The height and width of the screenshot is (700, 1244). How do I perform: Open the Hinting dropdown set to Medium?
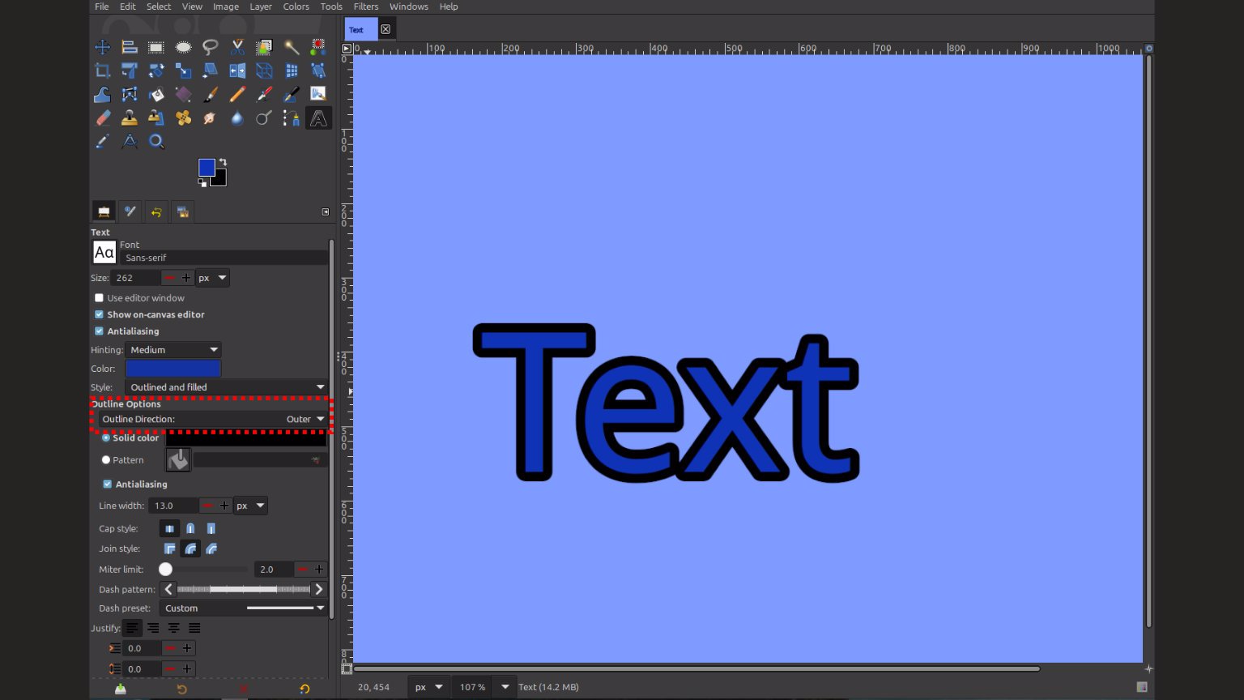[x=173, y=350]
